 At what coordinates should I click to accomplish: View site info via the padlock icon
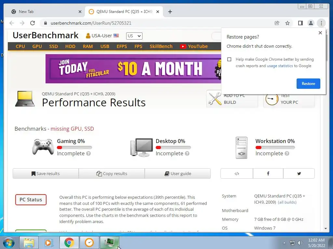tap(45, 23)
